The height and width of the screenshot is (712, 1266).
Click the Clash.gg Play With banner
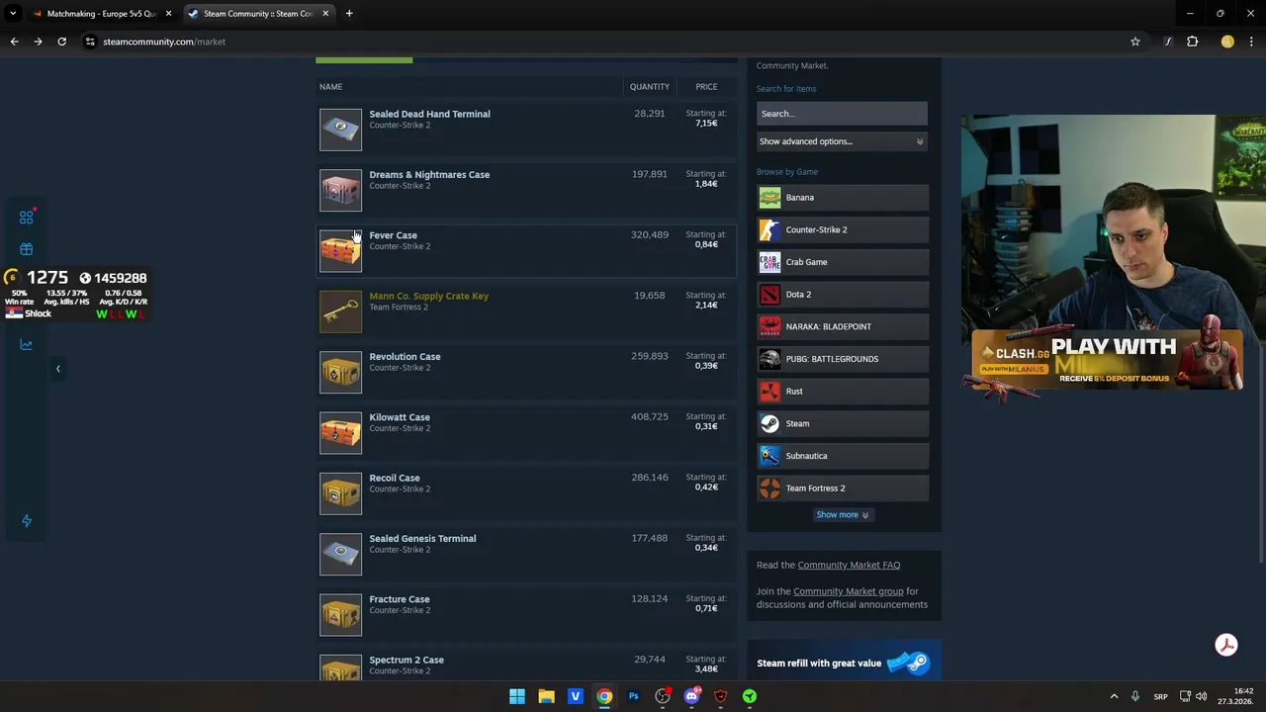coord(1106,362)
